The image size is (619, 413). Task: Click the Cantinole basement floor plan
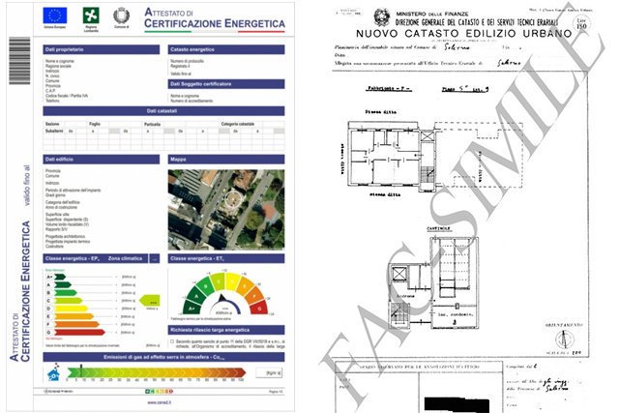(x=433, y=282)
